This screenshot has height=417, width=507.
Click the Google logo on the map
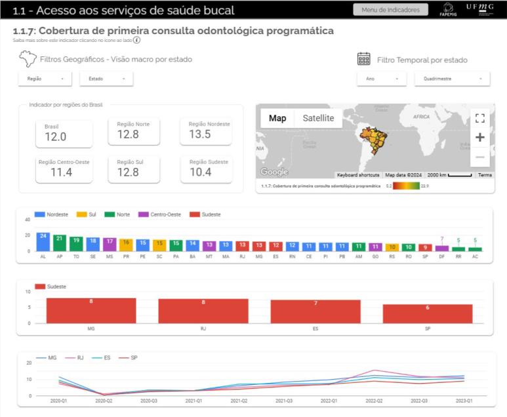pos(274,172)
